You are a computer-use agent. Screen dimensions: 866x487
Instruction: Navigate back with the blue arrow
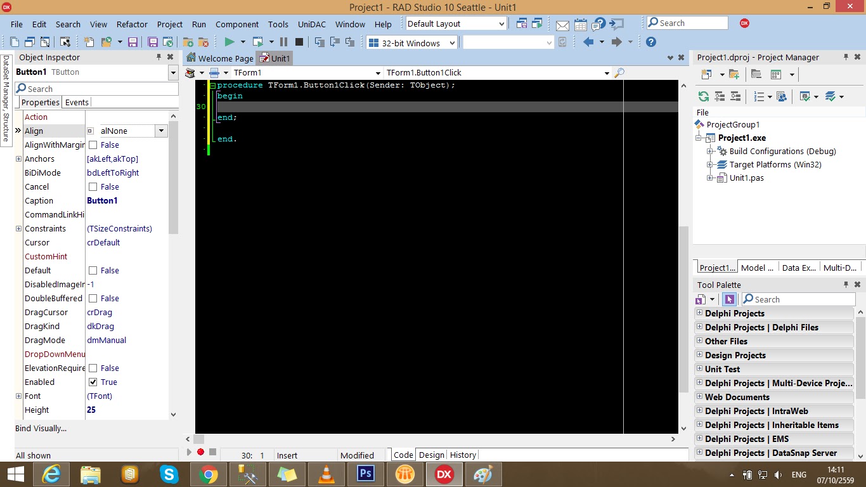(588, 42)
